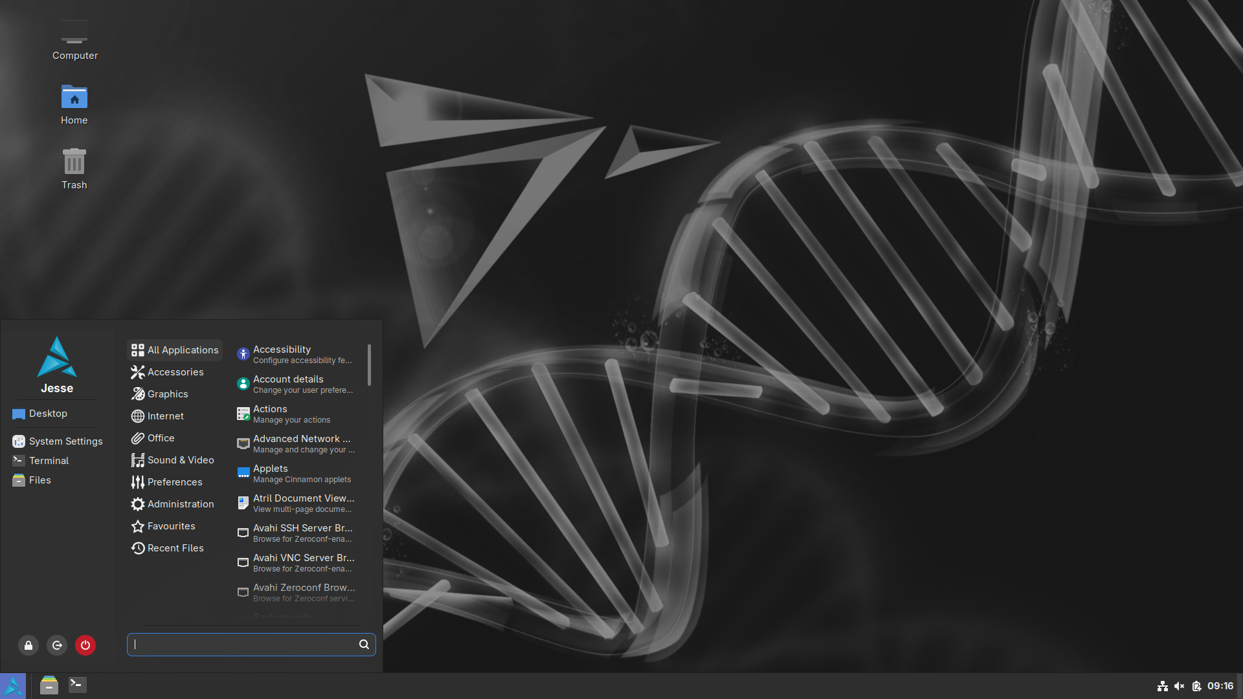Select the Administration category
The image size is (1243, 699).
tap(175, 504)
